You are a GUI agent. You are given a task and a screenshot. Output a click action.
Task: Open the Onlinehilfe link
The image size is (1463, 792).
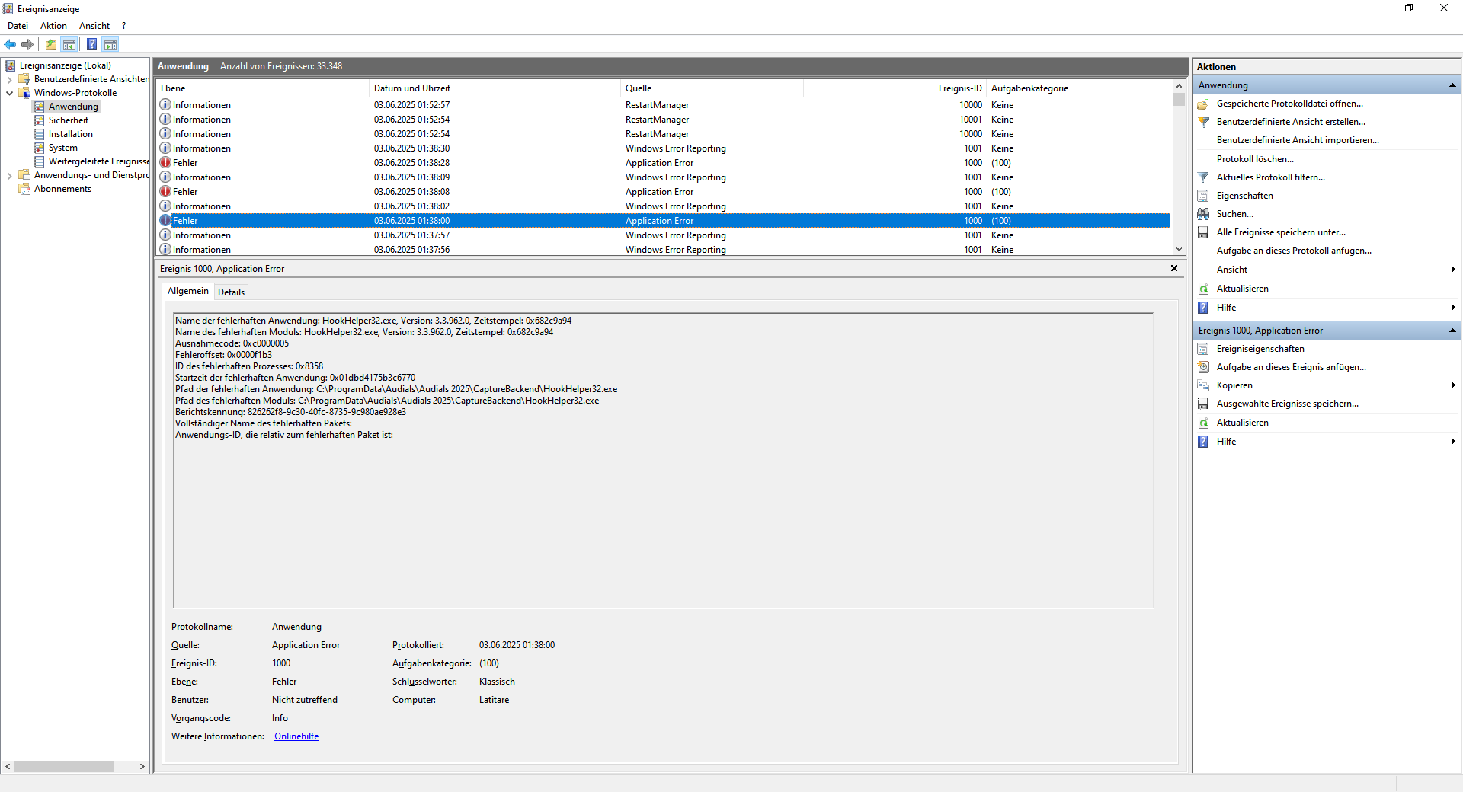pos(296,736)
